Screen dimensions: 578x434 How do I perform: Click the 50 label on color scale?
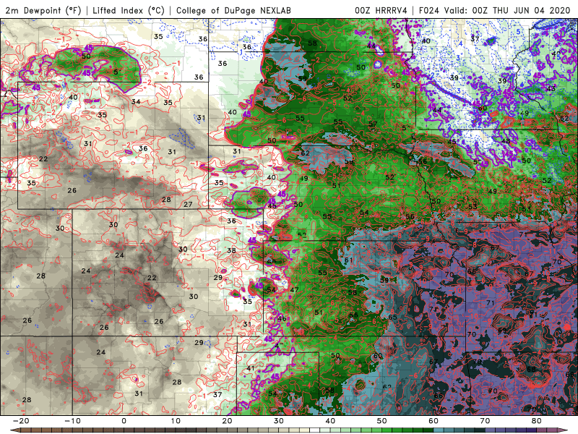[382, 421]
